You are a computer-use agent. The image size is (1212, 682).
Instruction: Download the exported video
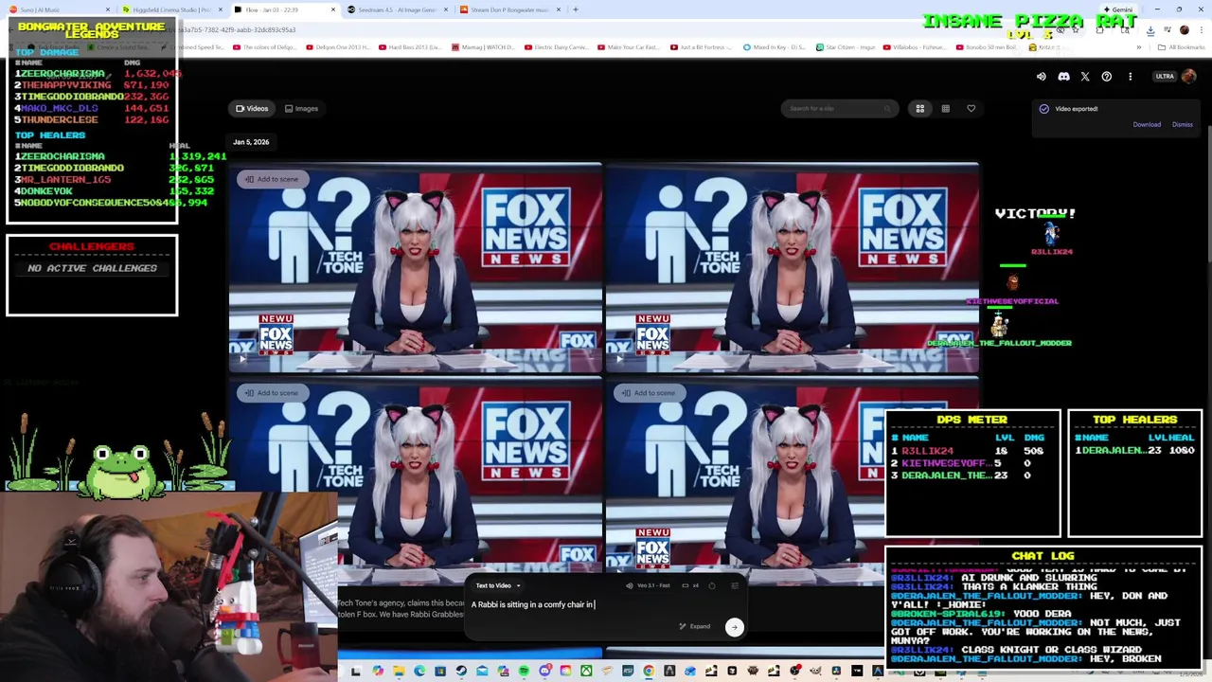[x=1147, y=125]
